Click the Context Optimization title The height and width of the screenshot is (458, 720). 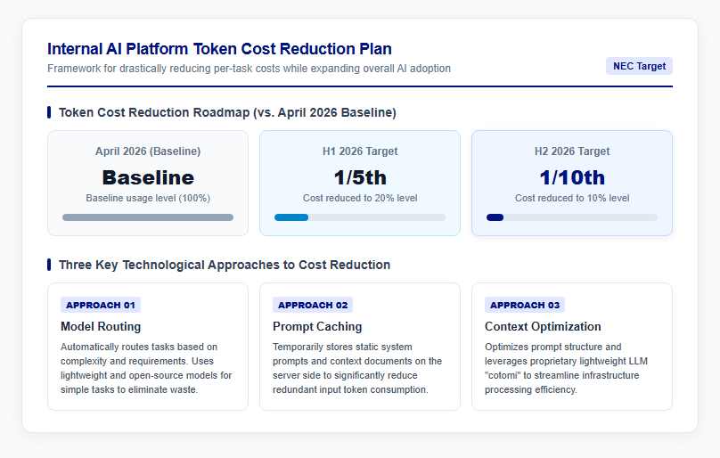543,327
